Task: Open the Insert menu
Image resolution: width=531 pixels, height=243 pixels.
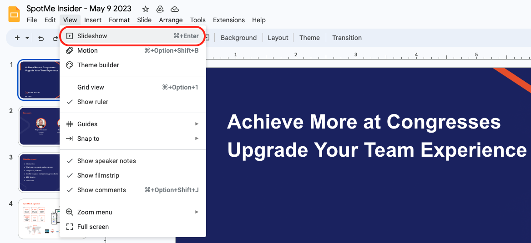Action: point(93,20)
